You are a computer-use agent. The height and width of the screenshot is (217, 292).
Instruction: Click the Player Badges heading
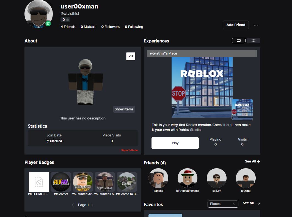pos(39,162)
